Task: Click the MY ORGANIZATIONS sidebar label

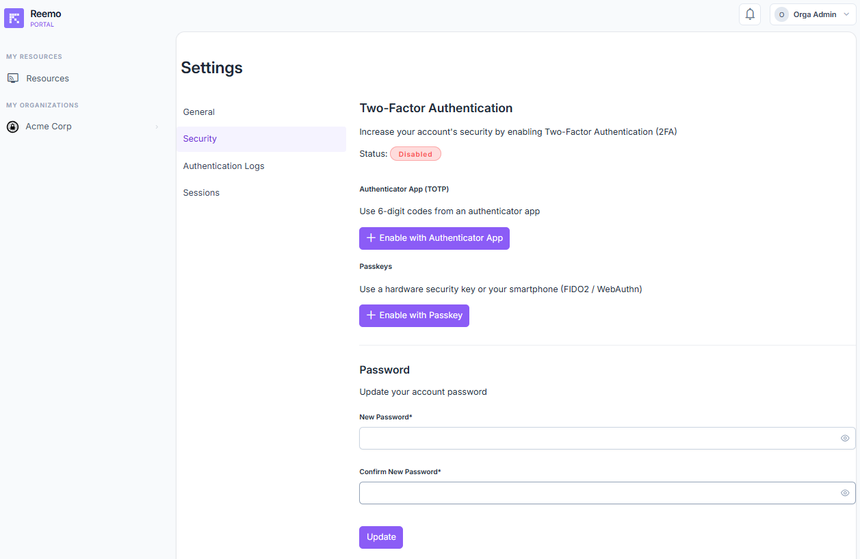Action: (x=42, y=105)
